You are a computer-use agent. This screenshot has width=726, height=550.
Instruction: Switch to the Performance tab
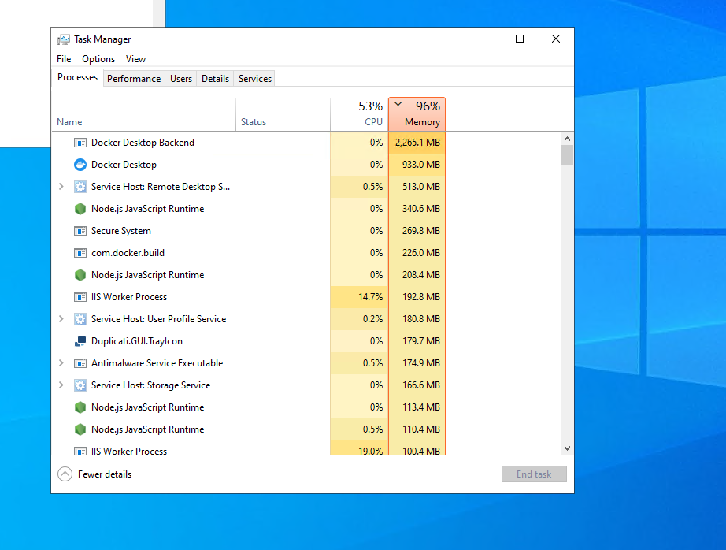pyautogui.click(x=134, y=79)
